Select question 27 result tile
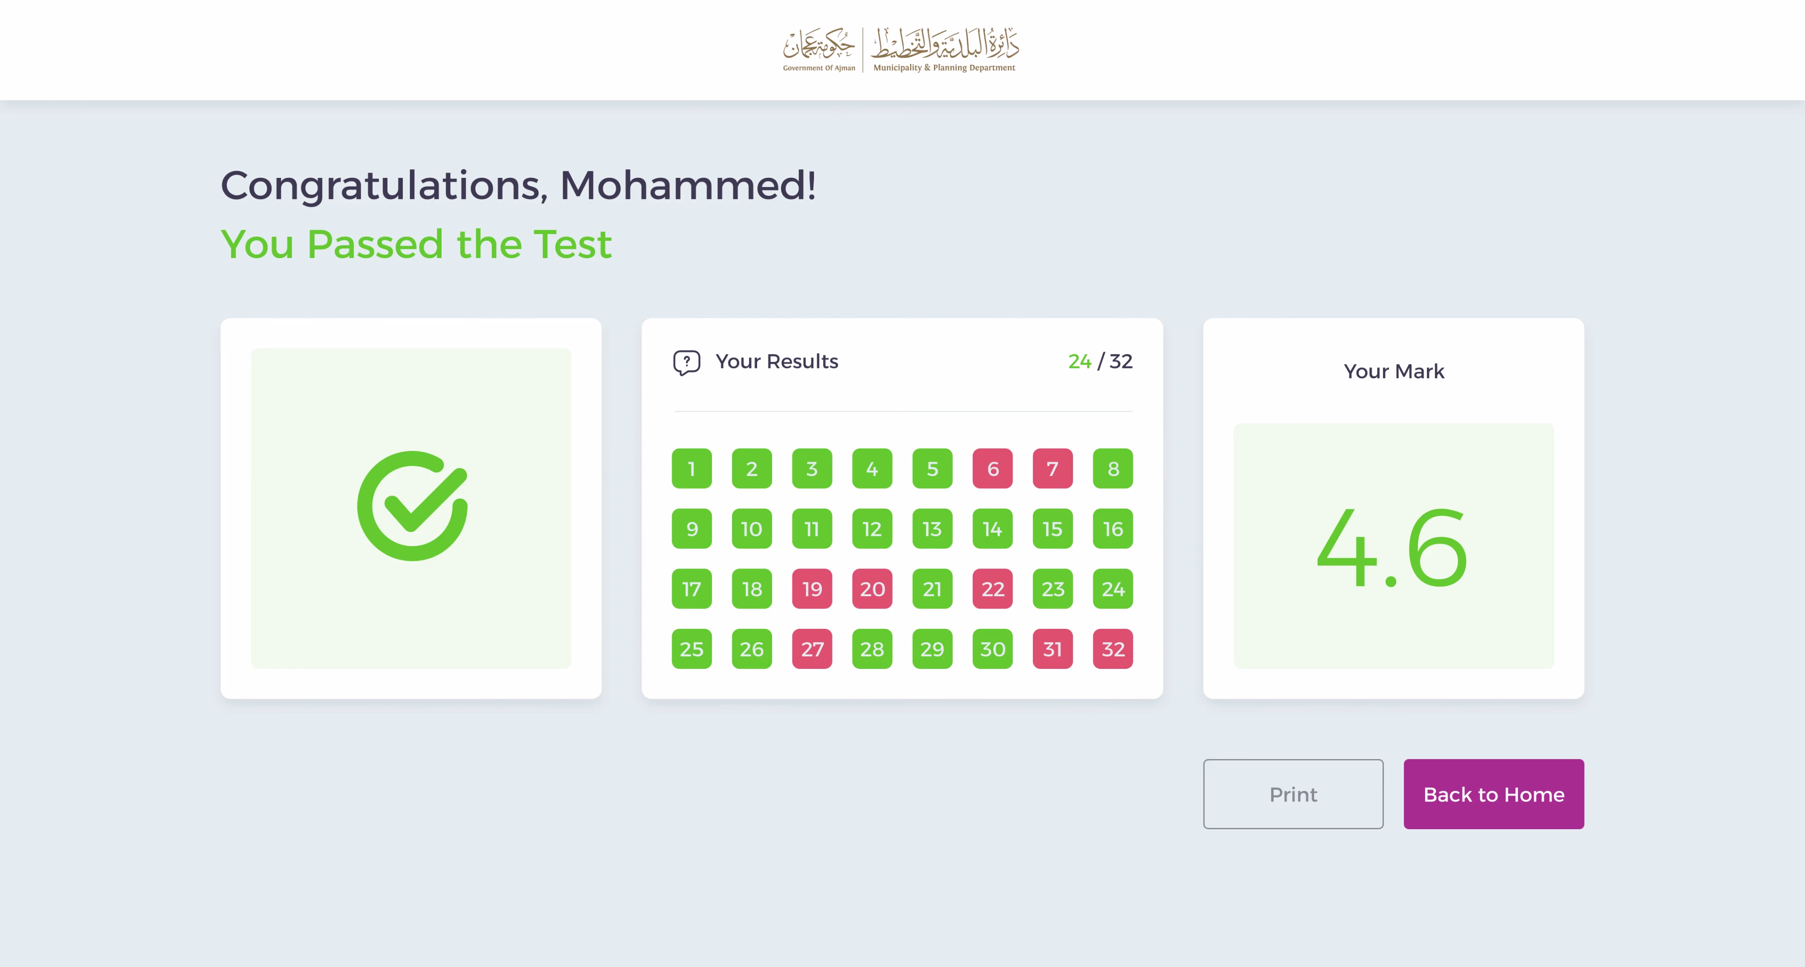This screenshot has height=967, width=1805. (x=812, y=649)
